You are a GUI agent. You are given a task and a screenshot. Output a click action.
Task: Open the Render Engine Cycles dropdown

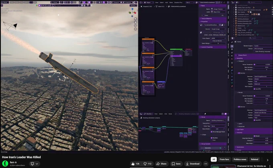(263, 46)
